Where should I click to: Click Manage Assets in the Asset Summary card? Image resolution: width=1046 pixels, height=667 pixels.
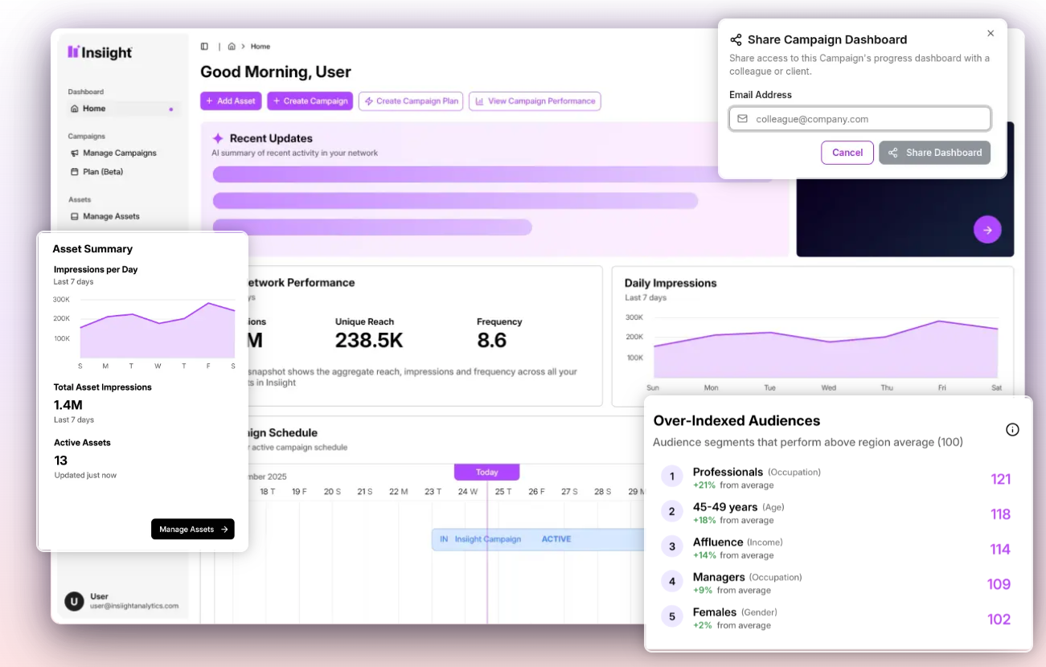click(x=192, y=529)
